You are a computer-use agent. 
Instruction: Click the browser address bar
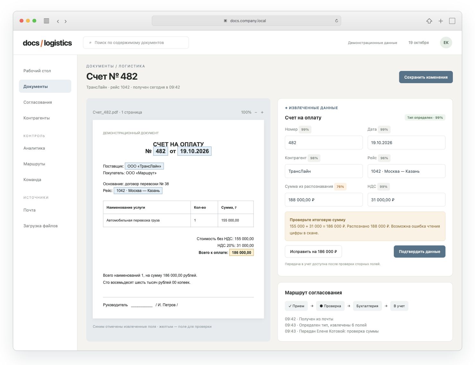click(246, 21)
